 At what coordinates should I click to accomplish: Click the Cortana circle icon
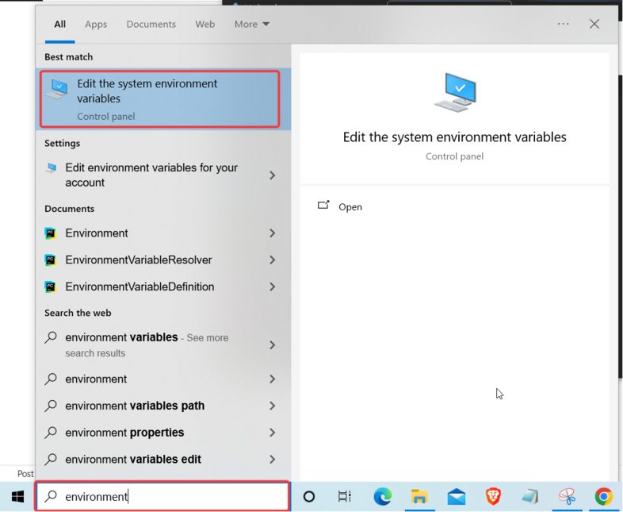308,496
